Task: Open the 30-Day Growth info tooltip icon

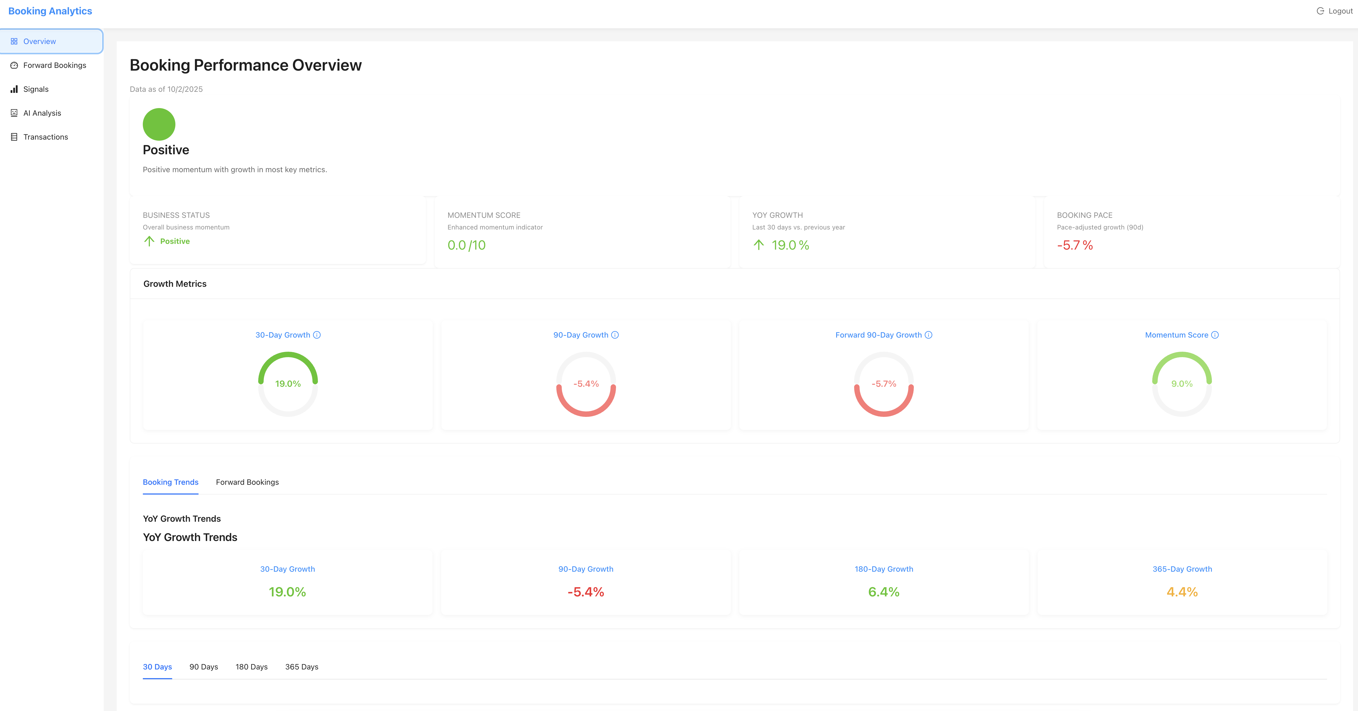Action: 317,334
